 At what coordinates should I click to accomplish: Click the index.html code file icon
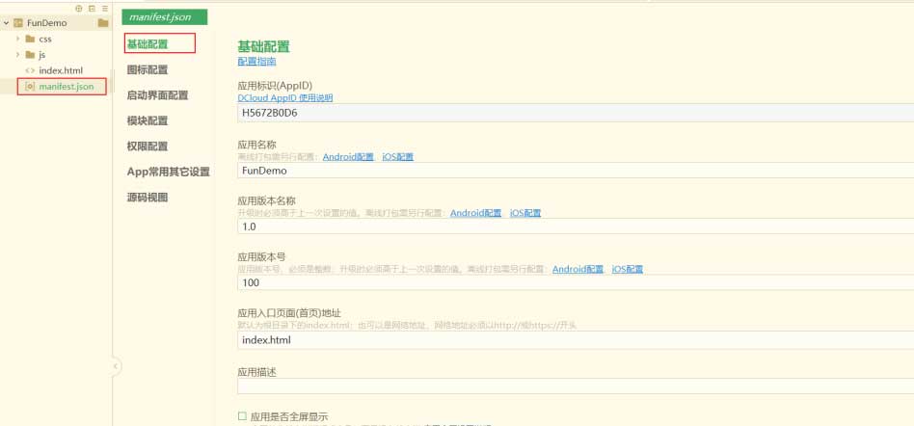(x=30, y=70)
